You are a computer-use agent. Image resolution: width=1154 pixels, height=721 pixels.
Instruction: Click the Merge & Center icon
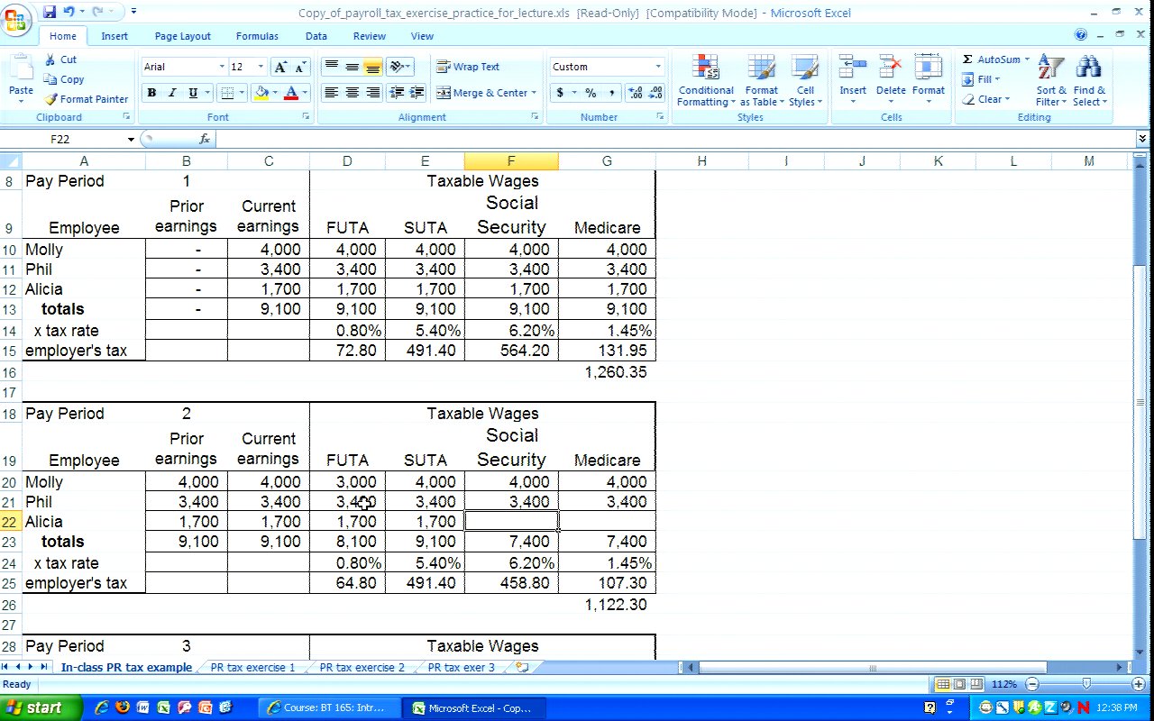(444, 93)
